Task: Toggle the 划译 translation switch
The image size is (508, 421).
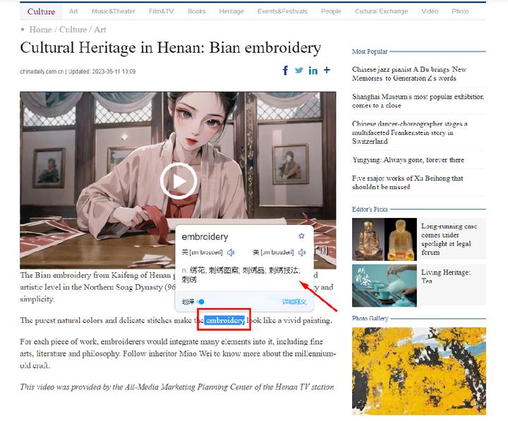Action: [200, 302]
